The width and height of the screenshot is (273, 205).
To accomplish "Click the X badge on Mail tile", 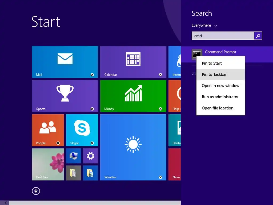I will [x=92, y=75].
